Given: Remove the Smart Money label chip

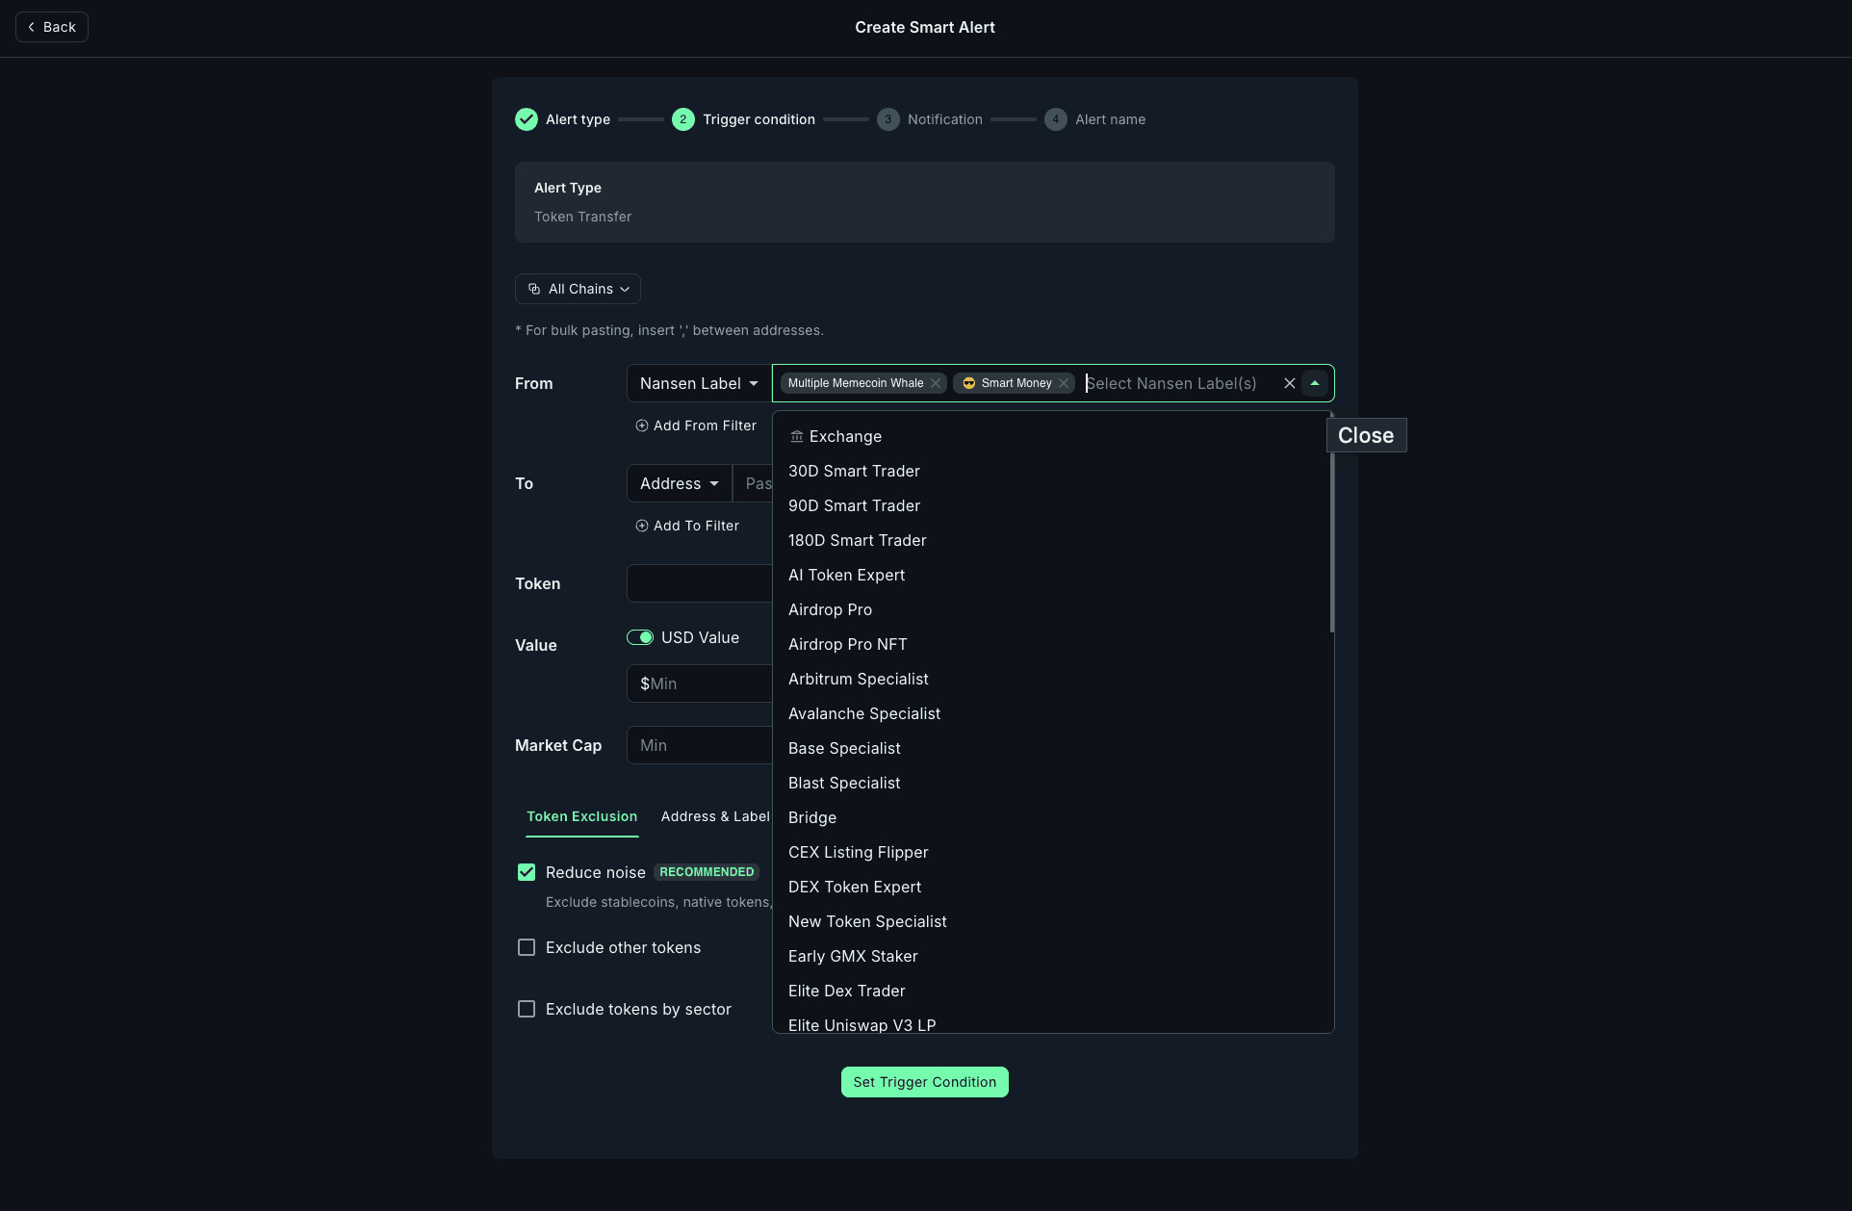Looking at the screenshot, I should point(1064,383).
